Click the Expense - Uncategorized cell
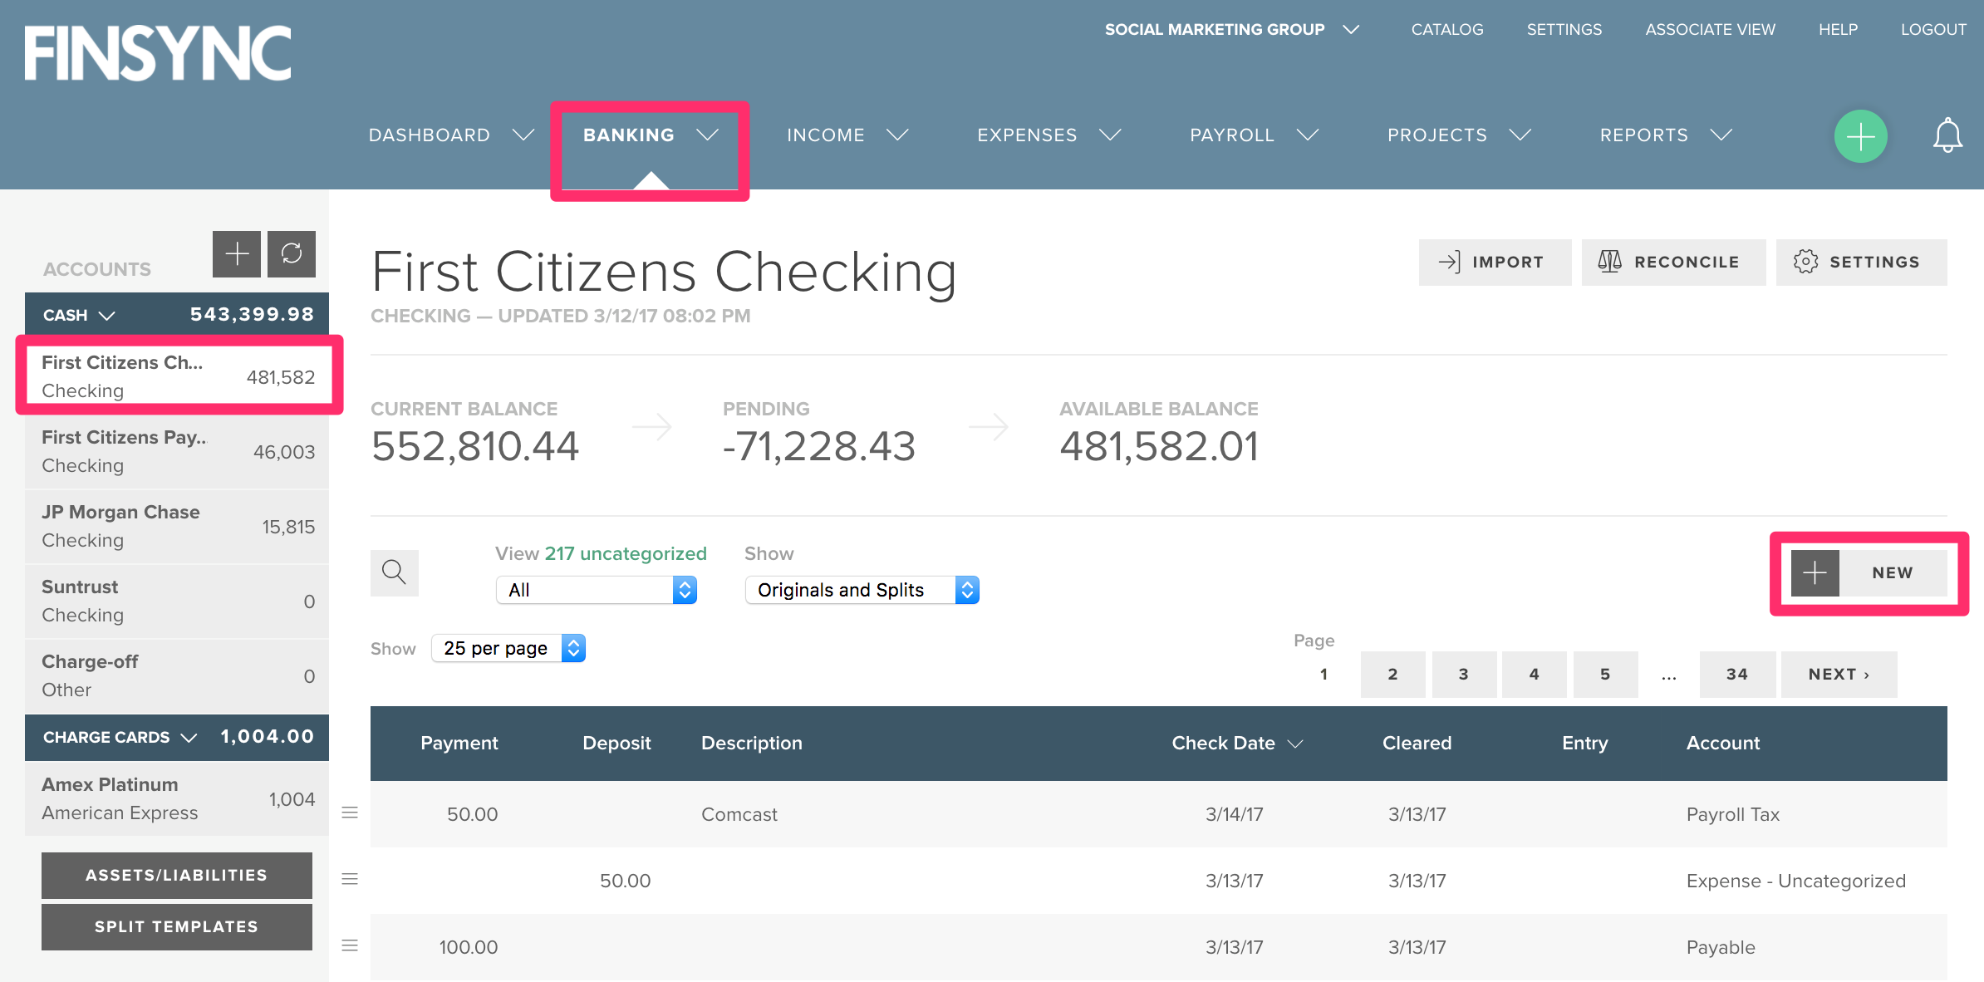The image size is (1984, 982). tap(1795, 881)
